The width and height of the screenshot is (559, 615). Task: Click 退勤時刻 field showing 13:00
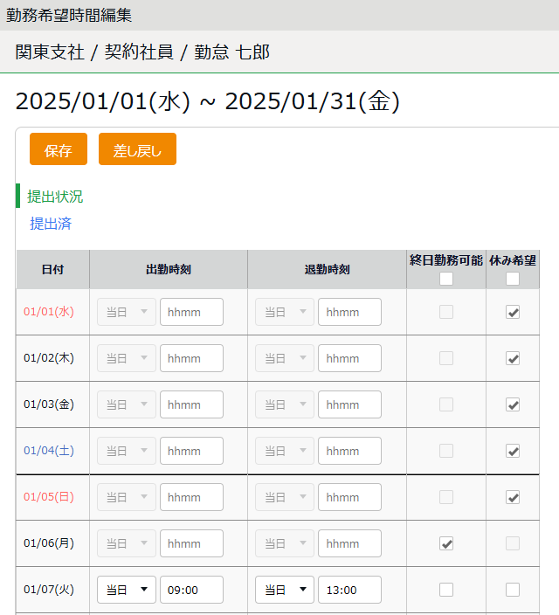pyautogui.click(x=349, y=590)
